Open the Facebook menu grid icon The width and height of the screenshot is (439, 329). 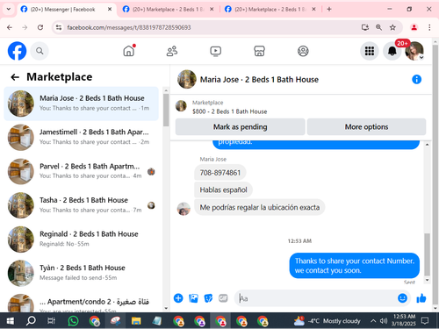click(370, 51)
